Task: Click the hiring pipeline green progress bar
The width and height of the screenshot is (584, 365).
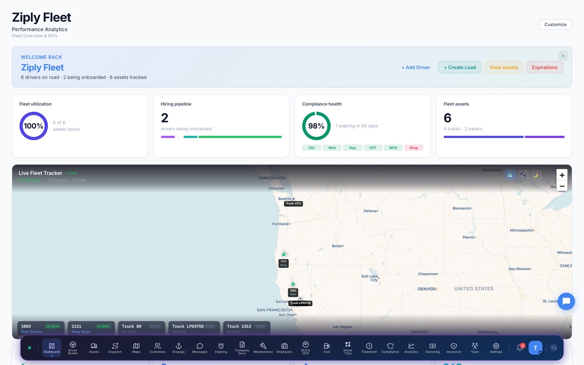Action: point(240,137)
